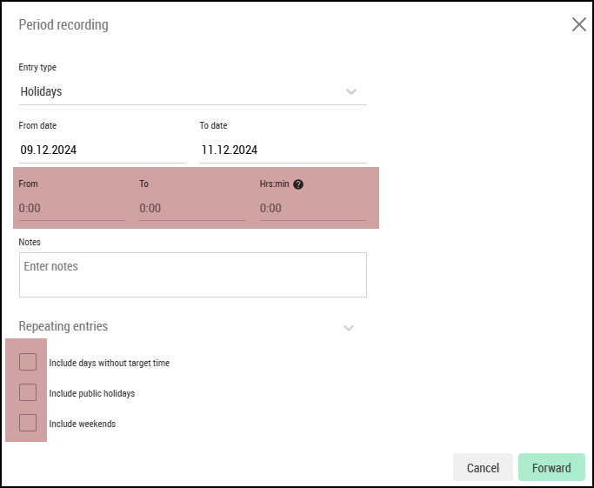Image resolution: width=594 pixels, height=488 pixels.
Task: Click the Hrs:min help question mark icon
Action: point(298,184)
